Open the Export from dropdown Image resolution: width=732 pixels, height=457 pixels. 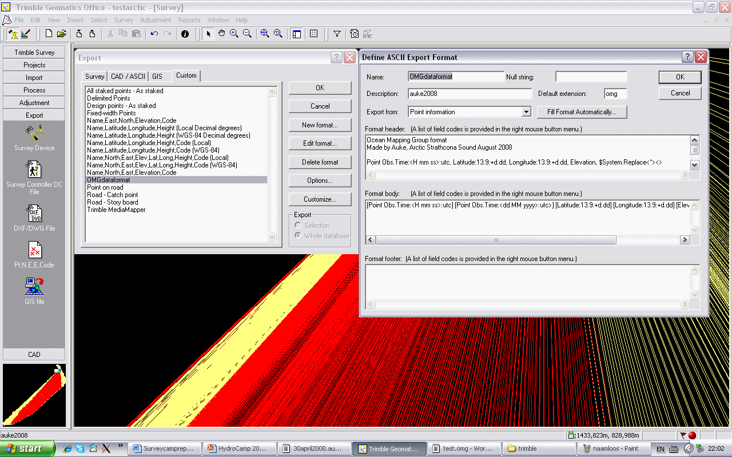point(526,112)
